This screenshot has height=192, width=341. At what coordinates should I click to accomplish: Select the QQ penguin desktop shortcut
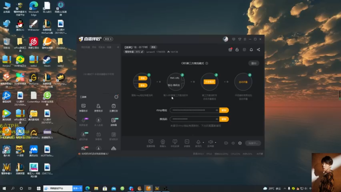[x=20, y=25]
